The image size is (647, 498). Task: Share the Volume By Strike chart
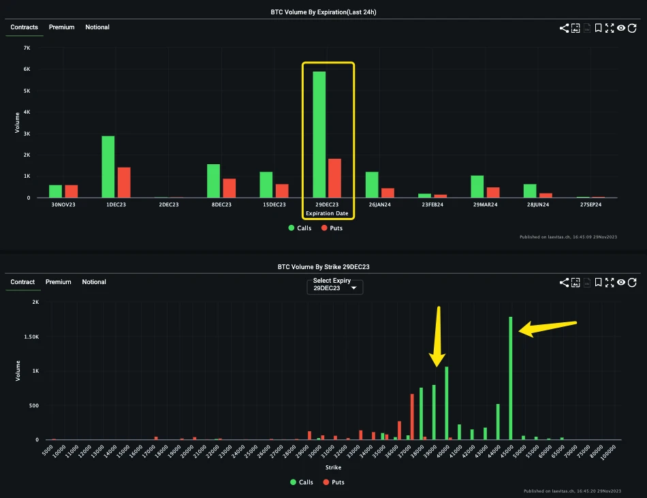pyautogui.click(x=564, y=283)
